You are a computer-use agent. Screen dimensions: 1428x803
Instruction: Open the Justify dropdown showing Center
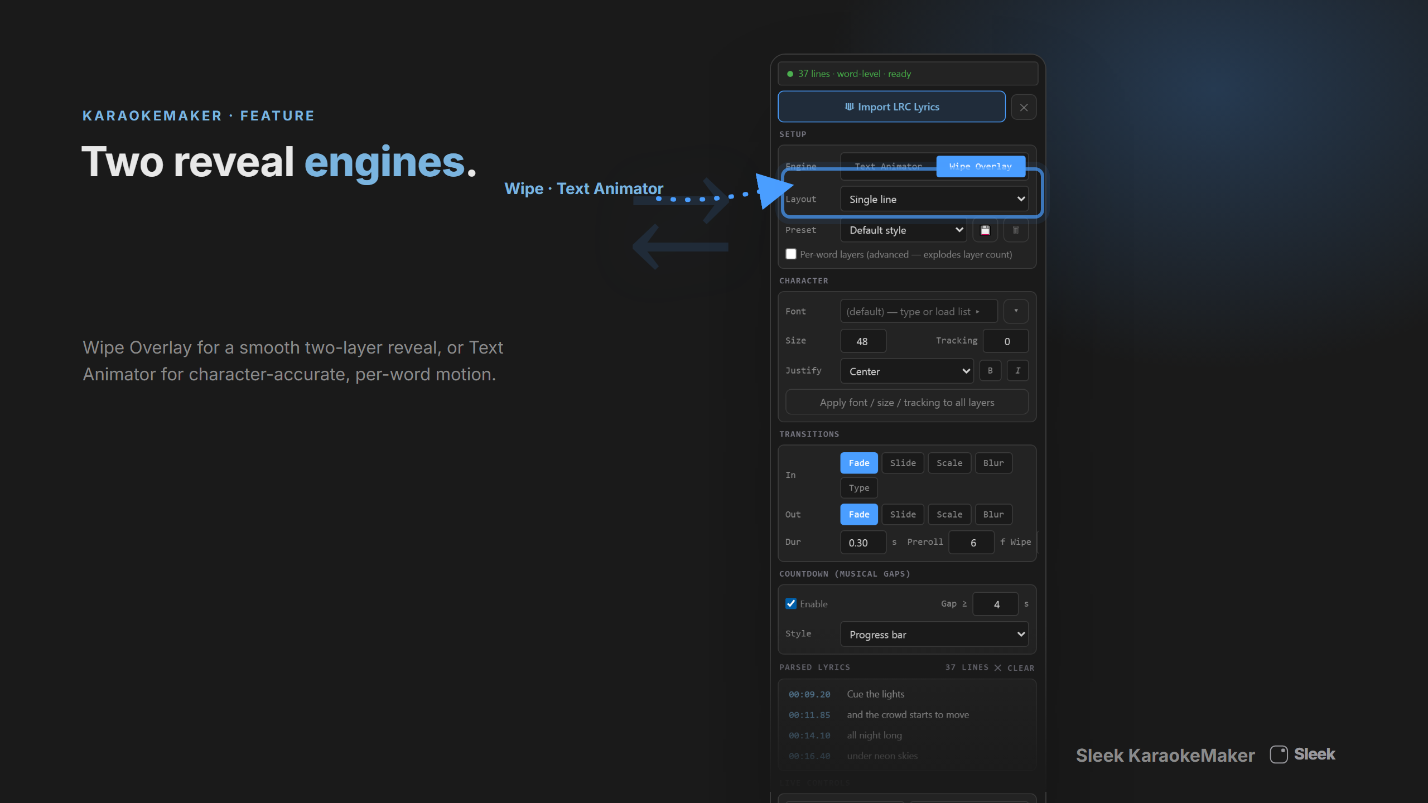907,371
